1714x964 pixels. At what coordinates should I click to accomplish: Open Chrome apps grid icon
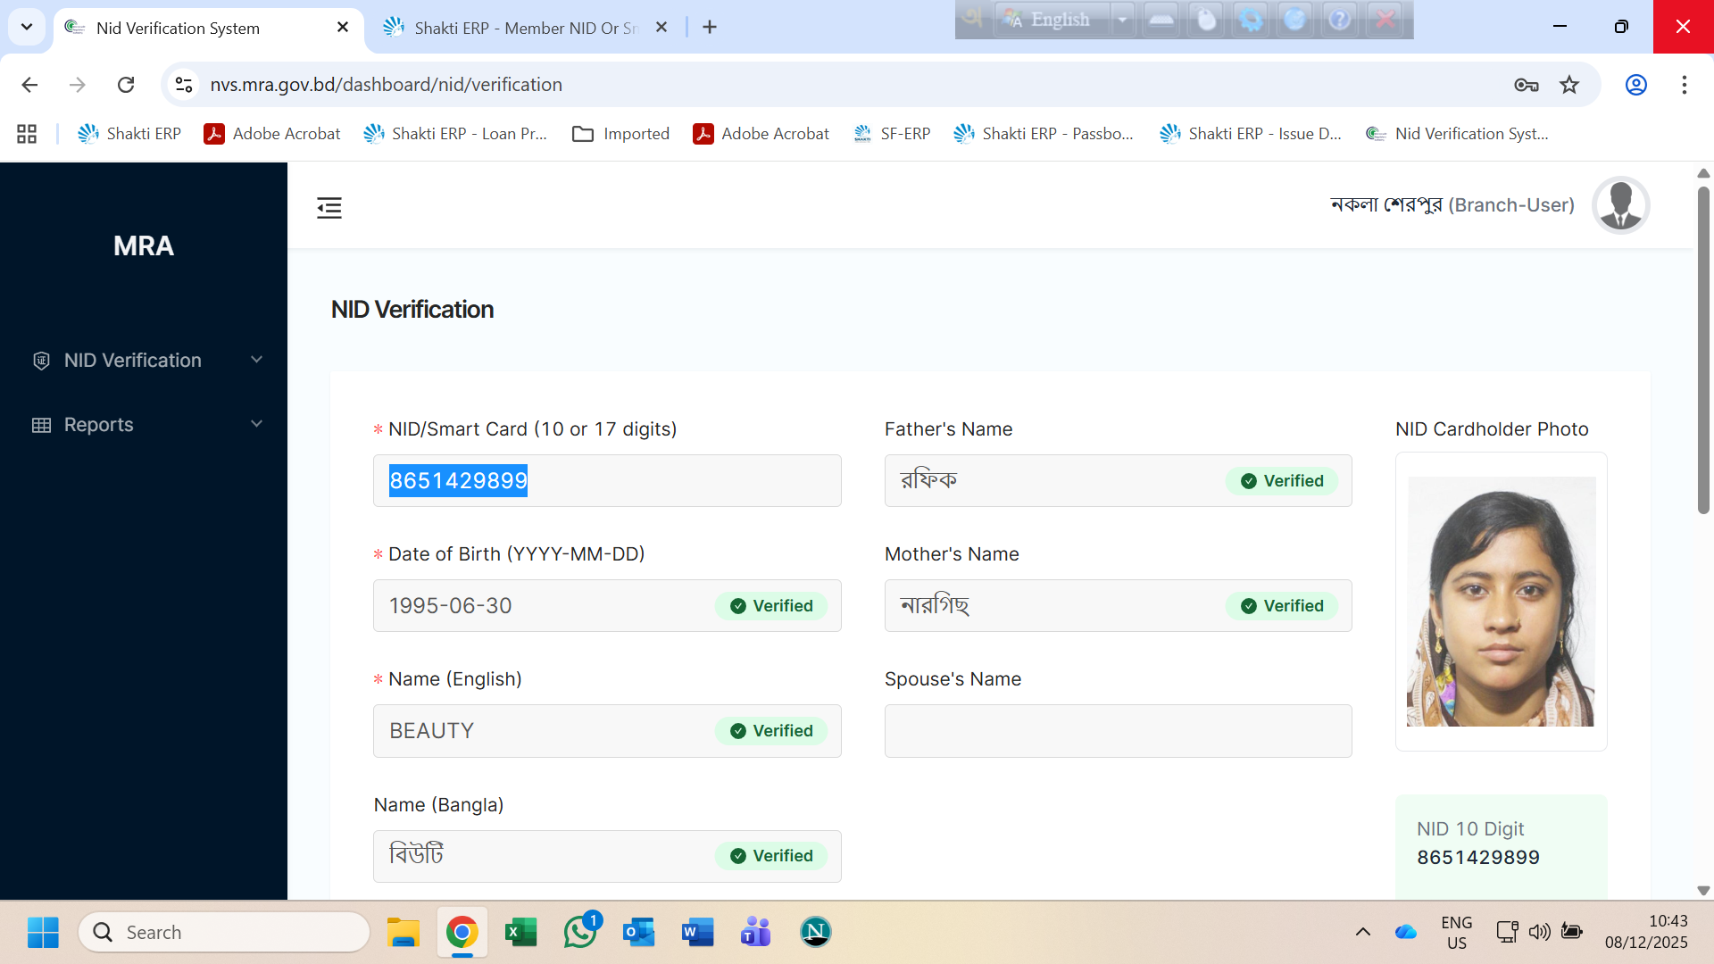point(27,134)
